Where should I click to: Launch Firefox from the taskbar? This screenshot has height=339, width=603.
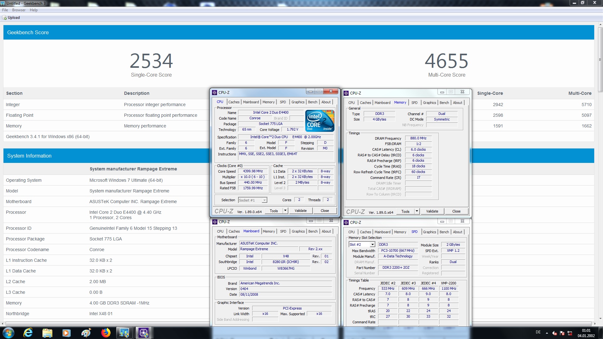tap(106, 333)
